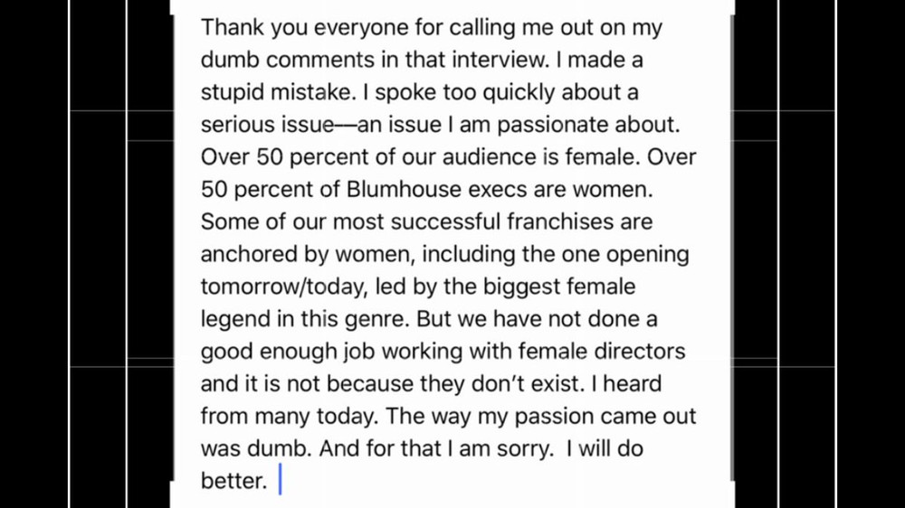The height and width of the screenshot is (508, 905).
Task: Click the gray vertical bar at the note's left edge
Action: 172,248
